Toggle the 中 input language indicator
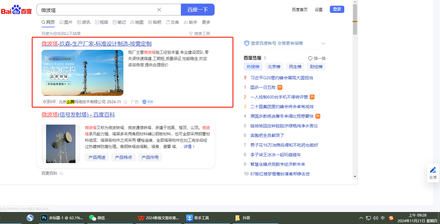 (383, 218)
